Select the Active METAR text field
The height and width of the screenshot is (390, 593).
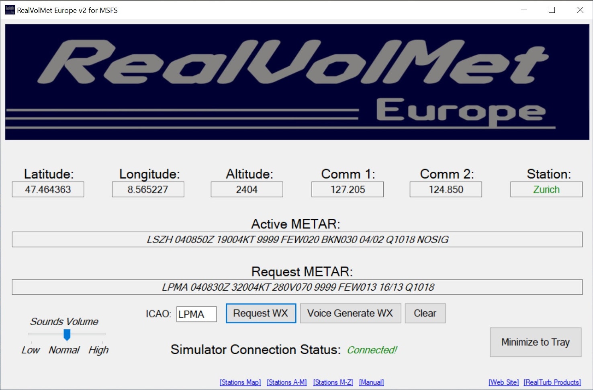coord(297,239)
